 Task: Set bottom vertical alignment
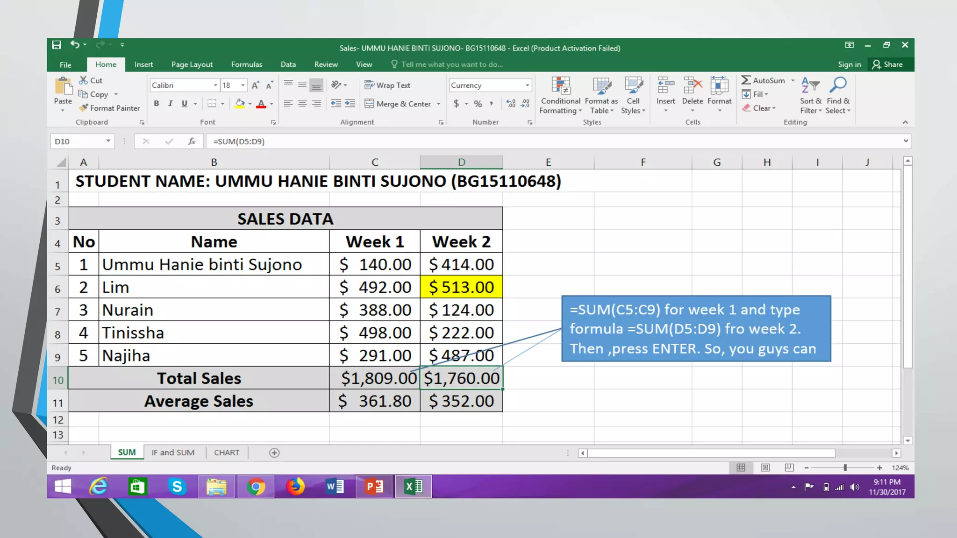point(316,85)
